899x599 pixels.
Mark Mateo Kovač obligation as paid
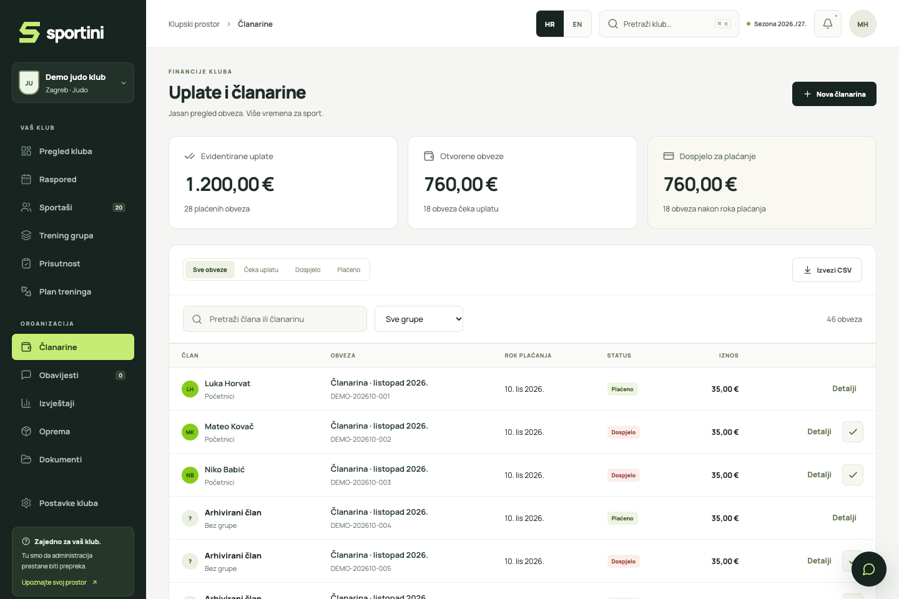pos(853,432)
